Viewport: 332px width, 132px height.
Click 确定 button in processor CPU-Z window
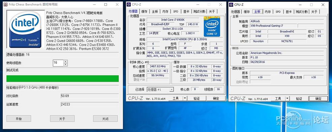[x=216, y=98]
